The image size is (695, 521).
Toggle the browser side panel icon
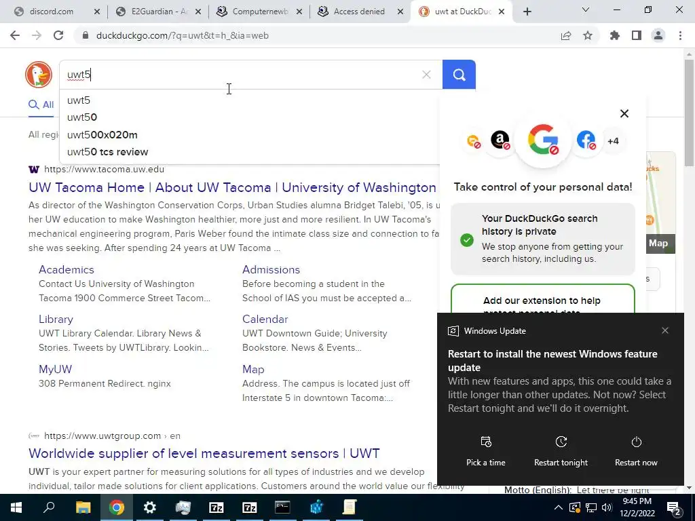tap(637, 35)
